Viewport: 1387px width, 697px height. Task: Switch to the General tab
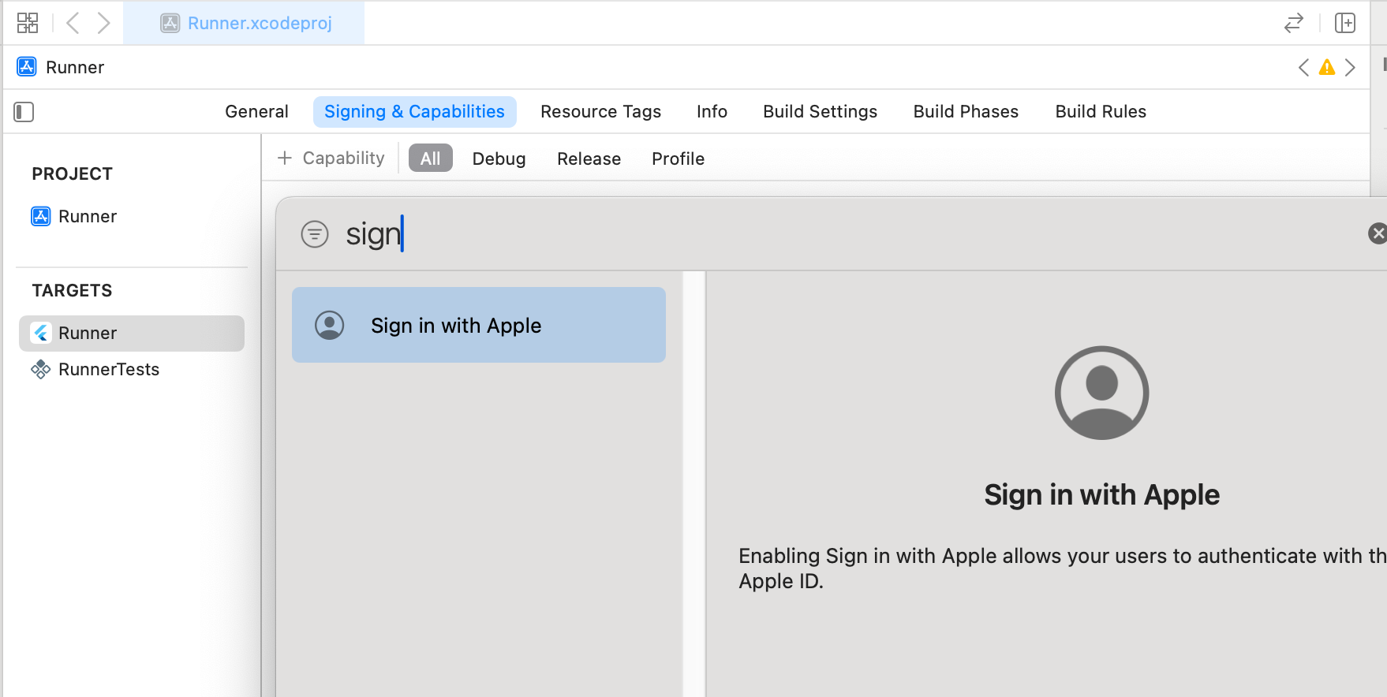coord(256,112)
